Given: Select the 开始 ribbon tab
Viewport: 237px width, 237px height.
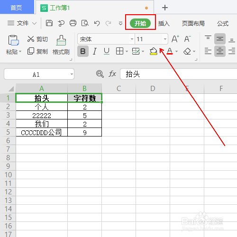Looking at the screenshot, I should point(140,23).
